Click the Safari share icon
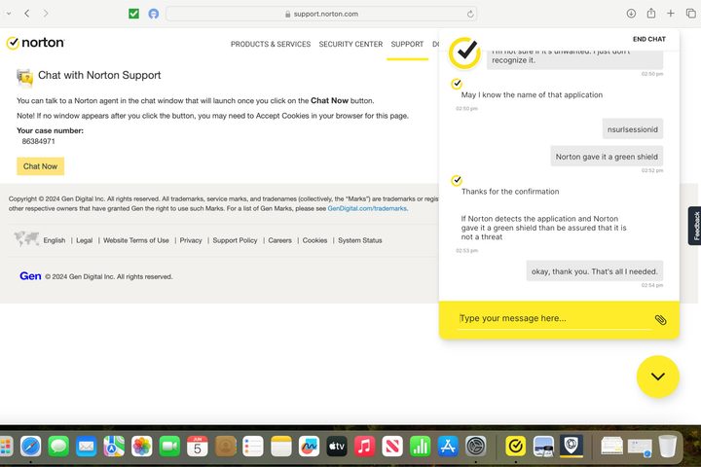701x467 pixels. click(651, 14)
